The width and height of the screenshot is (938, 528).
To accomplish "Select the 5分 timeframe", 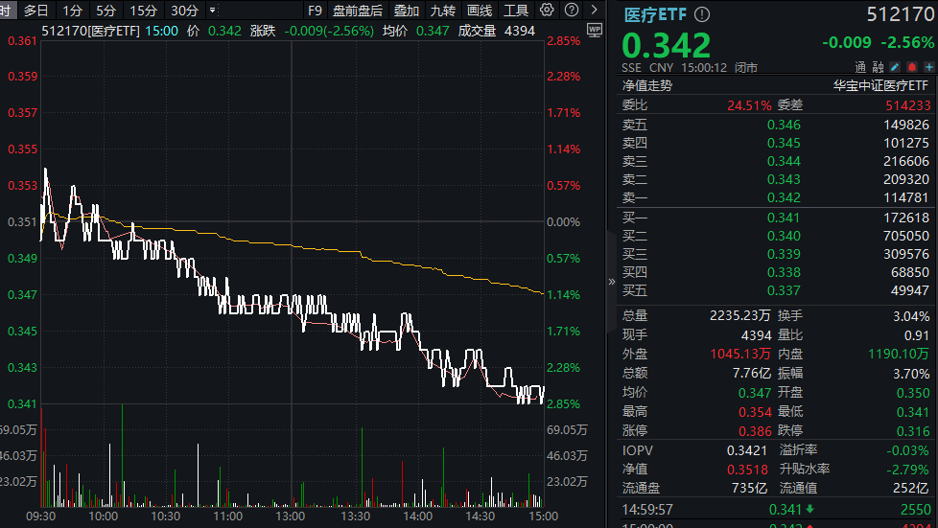I will tap(106, 11).
